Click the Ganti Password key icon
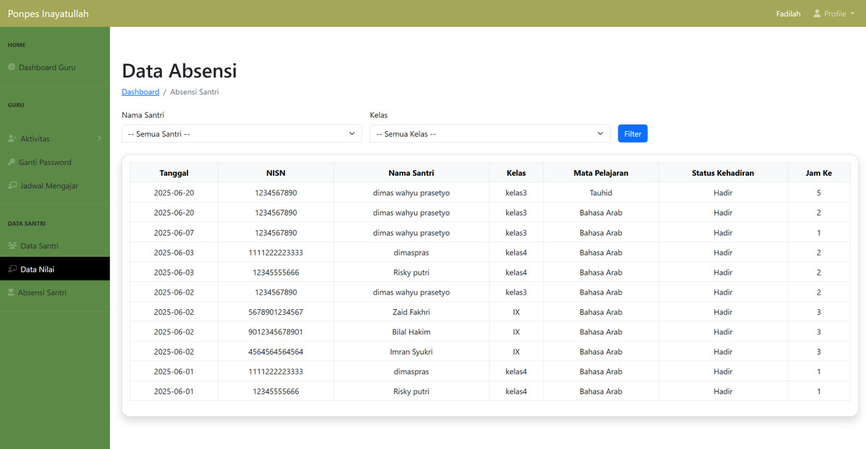Screen dimensions: 866x449 point(12,162)
